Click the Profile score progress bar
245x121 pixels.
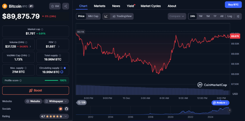point(51,80)
